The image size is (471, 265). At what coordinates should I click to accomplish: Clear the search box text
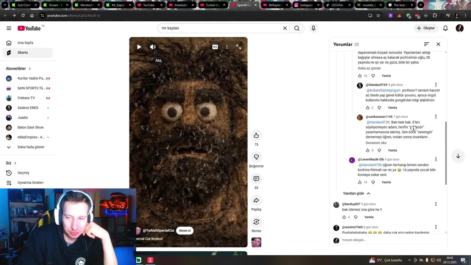[x=285, y=28]
